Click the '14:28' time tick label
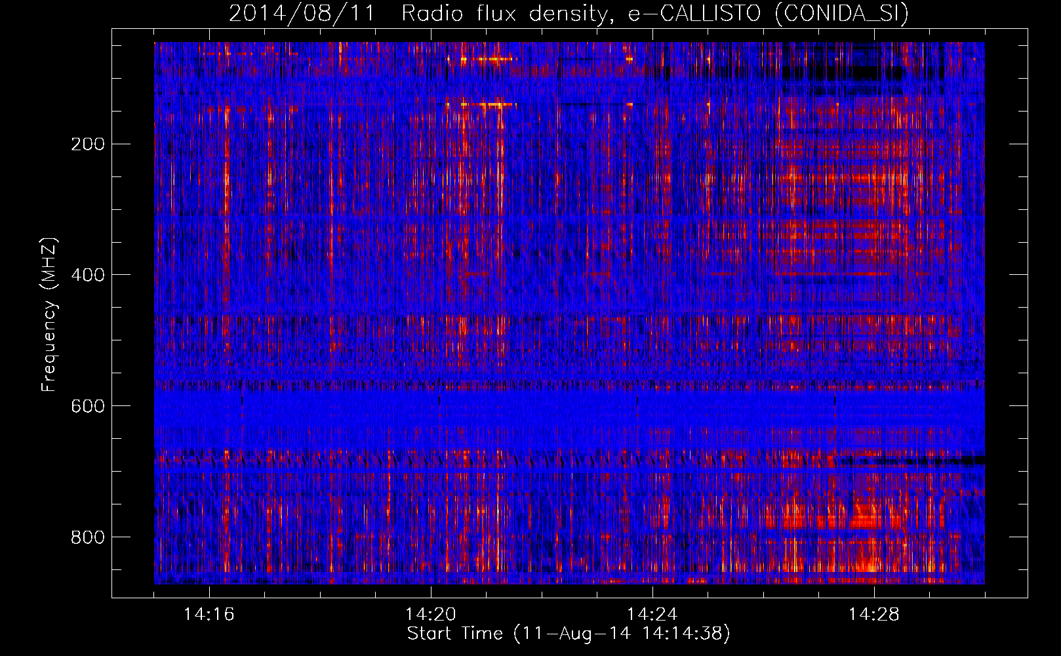This screenshot has height=656, width=1061. point(874,615)
